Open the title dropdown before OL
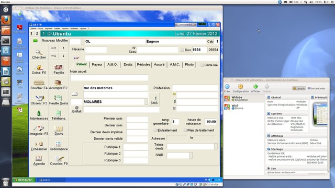The height and width of the screenshot is (188, 335). point(82,41)
